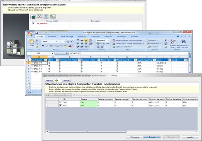
Task: Switch to the Affichage ribbon tab
Action: point(121,37)
